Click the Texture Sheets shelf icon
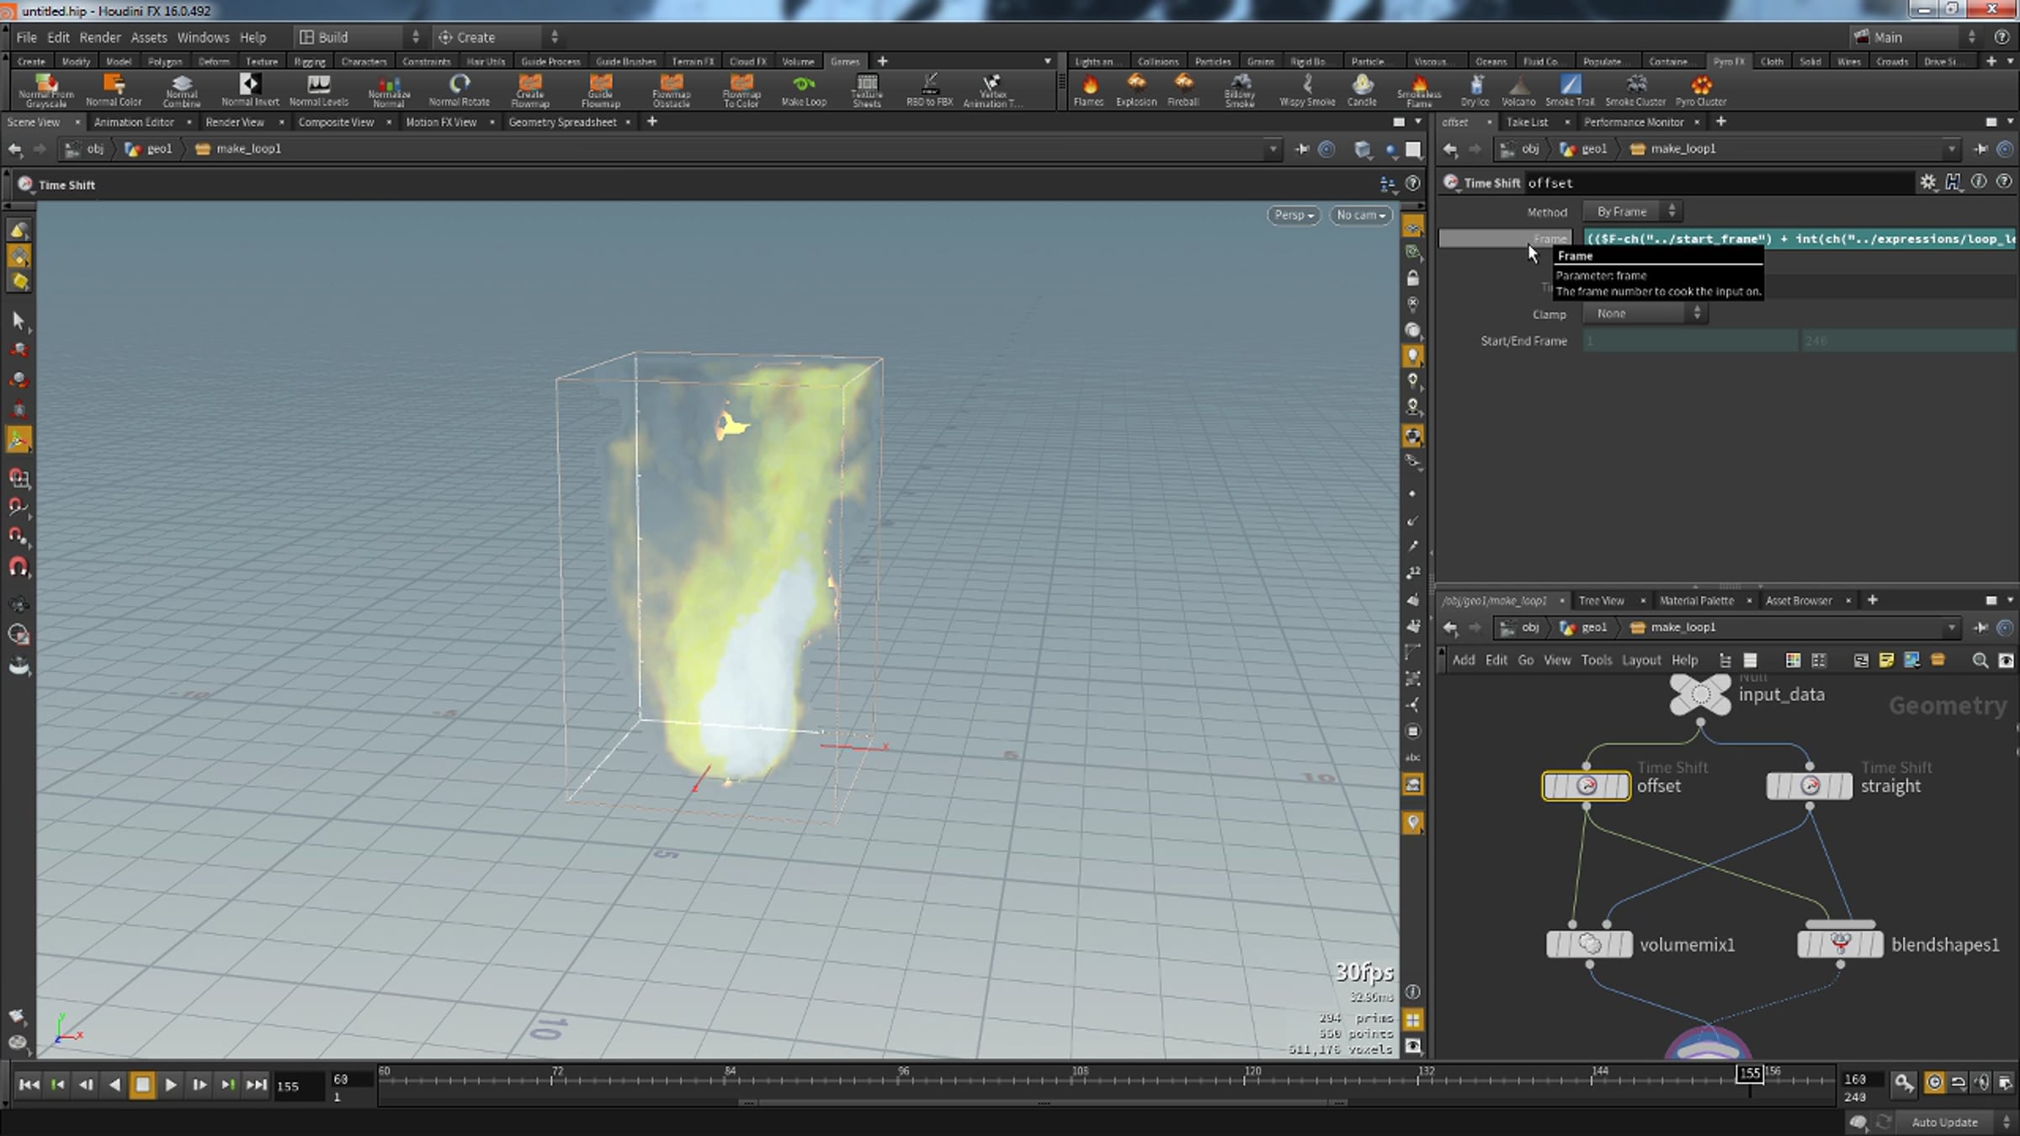 (867, 90)
